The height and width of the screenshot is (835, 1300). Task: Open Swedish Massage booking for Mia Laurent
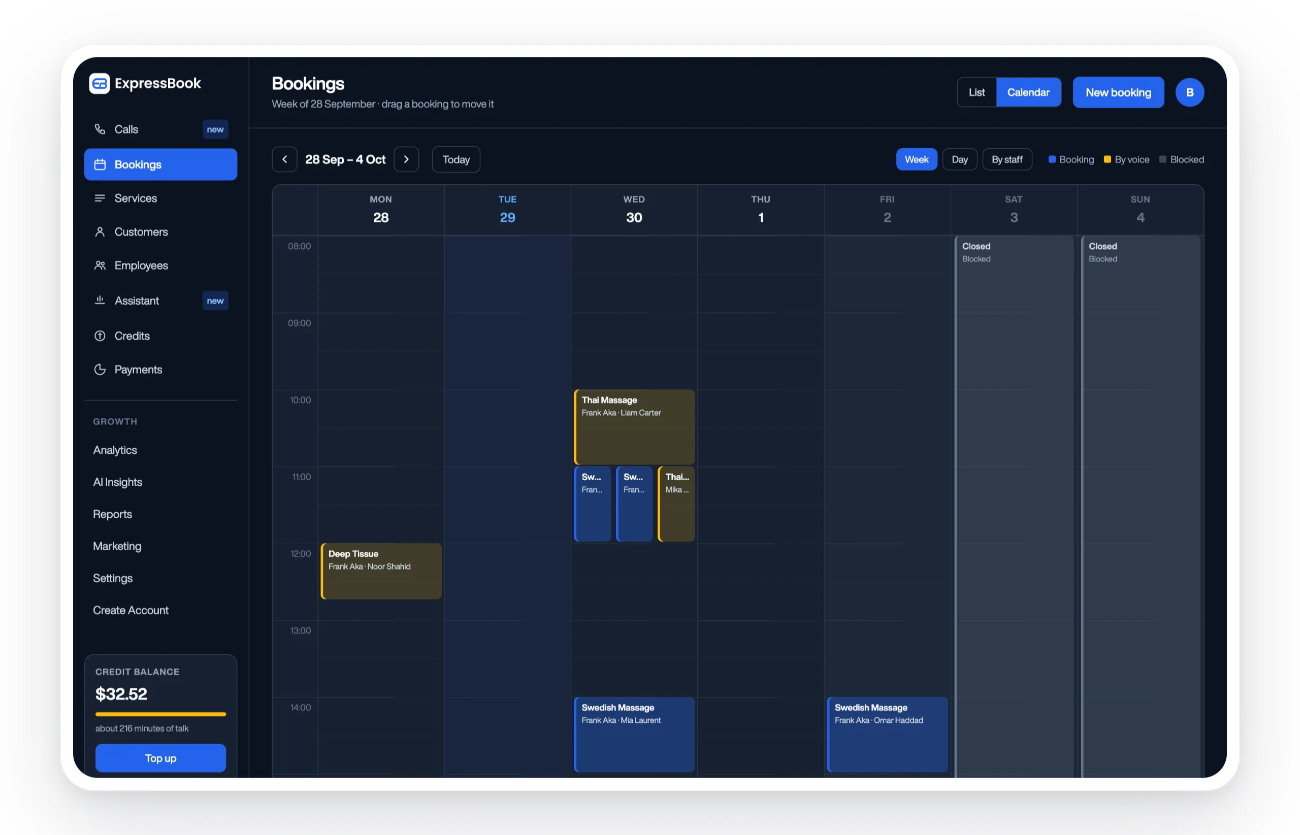(633, 734)
